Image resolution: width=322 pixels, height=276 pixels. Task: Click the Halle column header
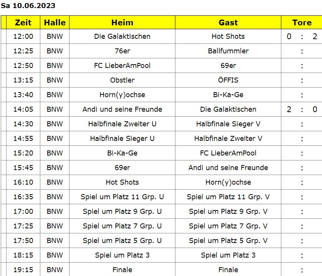[54, 22]
